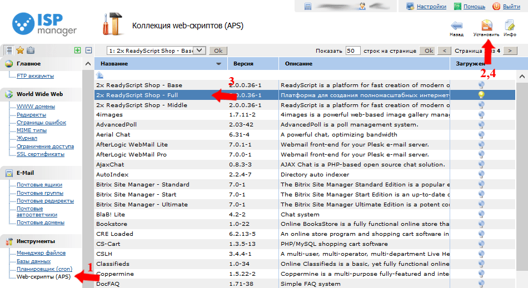Viewport: 528px width, 288px height.
Task: Click loaded status bulb for DocFAQ row
Action: click(481, 284)
